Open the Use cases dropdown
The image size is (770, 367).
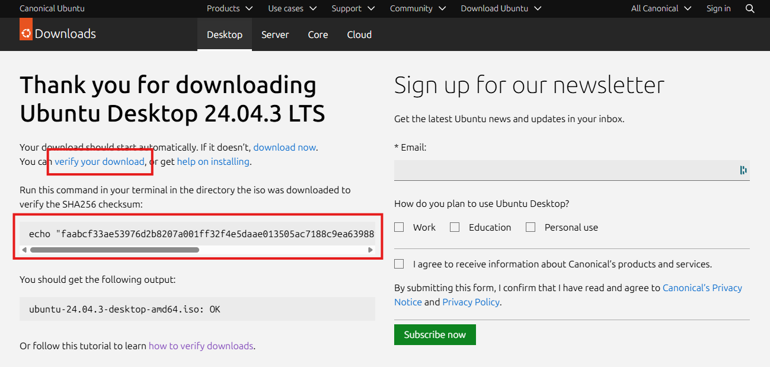point(292,8)
